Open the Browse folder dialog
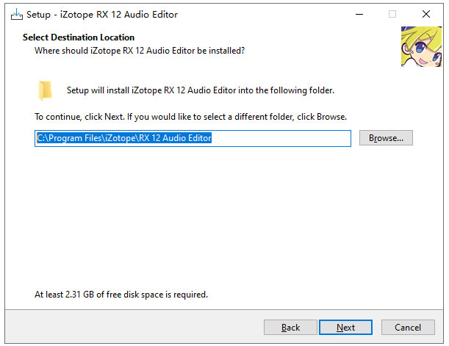 click(386, 138)
